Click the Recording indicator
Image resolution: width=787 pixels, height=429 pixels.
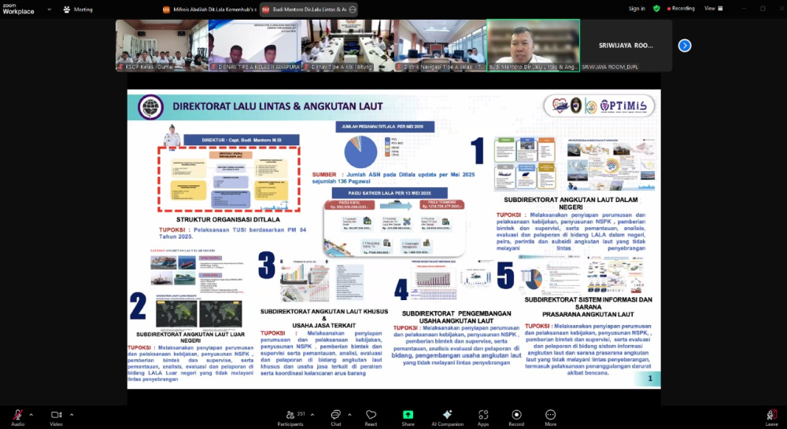681,9
